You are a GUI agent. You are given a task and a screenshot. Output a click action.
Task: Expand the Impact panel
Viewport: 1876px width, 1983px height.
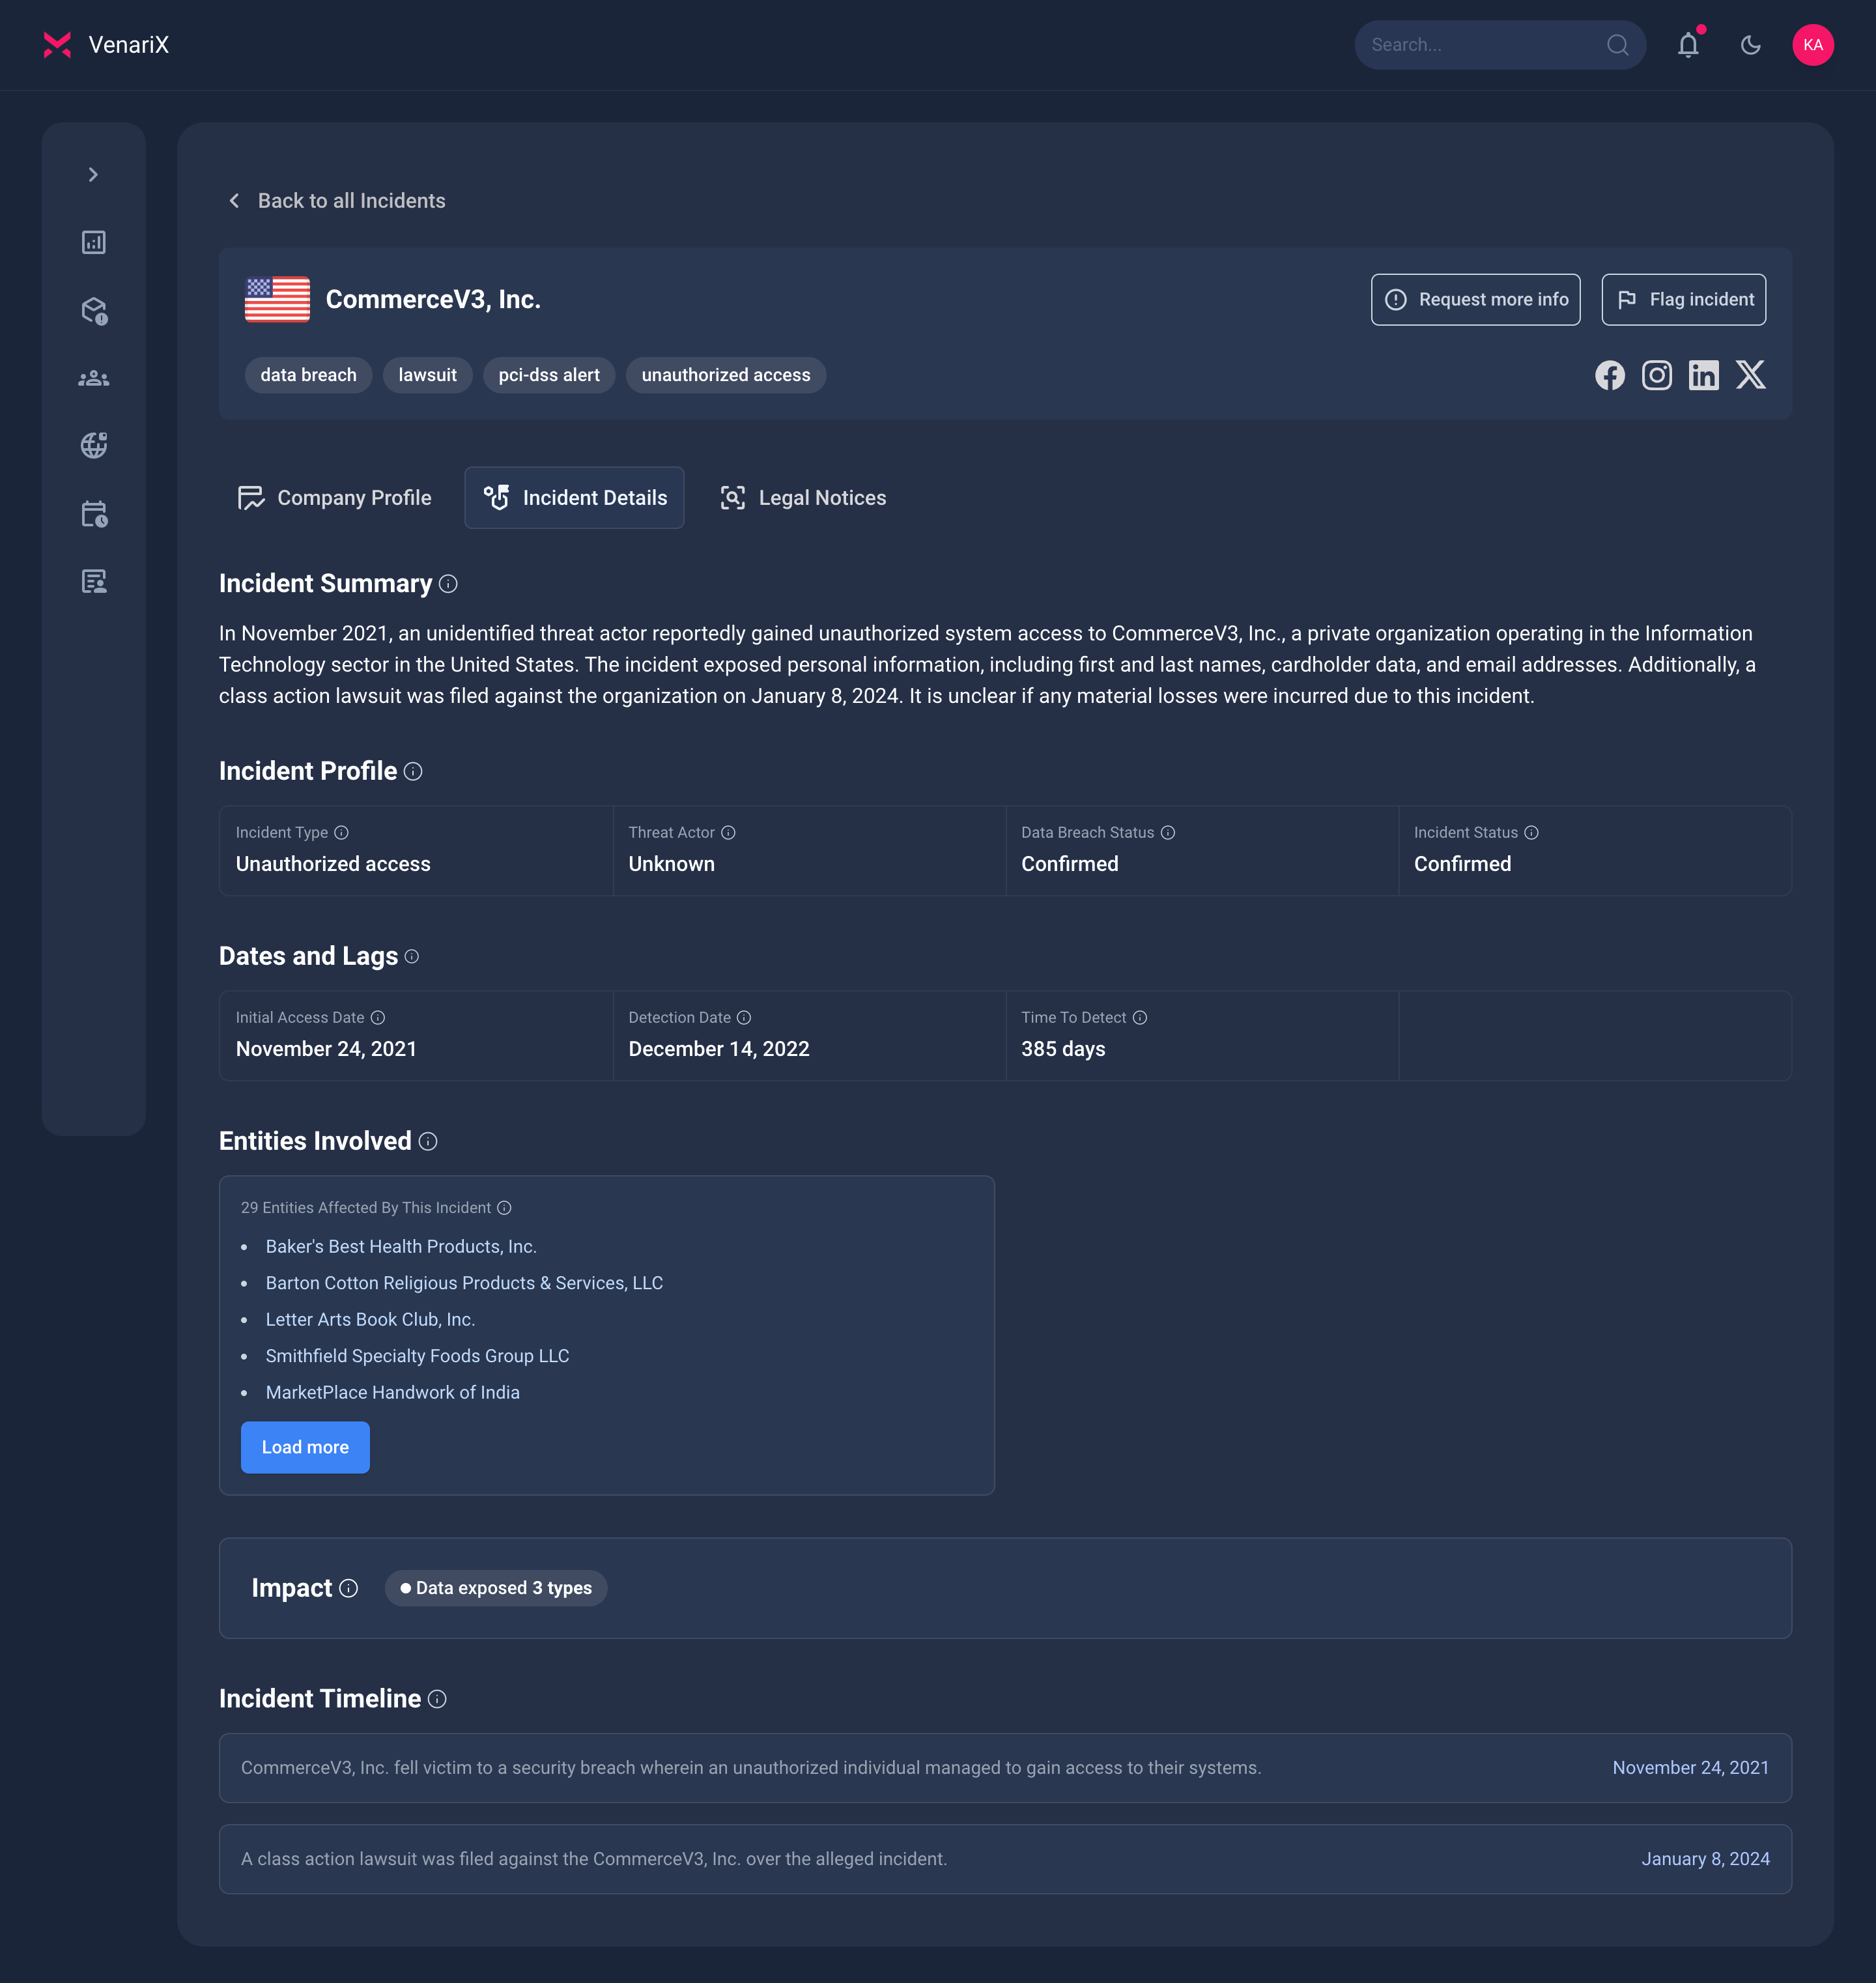[1005, 1588]
